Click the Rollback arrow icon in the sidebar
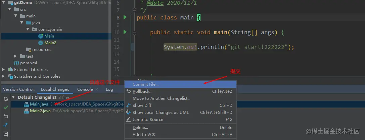365x140 pixels. (x=6, y=116)
